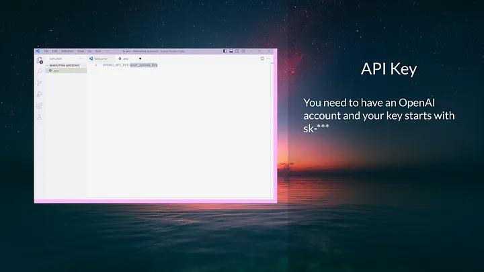The image size is (484, 272).
Task: Open editor More Actions ellipsis
Action: [x=268, y=58]
